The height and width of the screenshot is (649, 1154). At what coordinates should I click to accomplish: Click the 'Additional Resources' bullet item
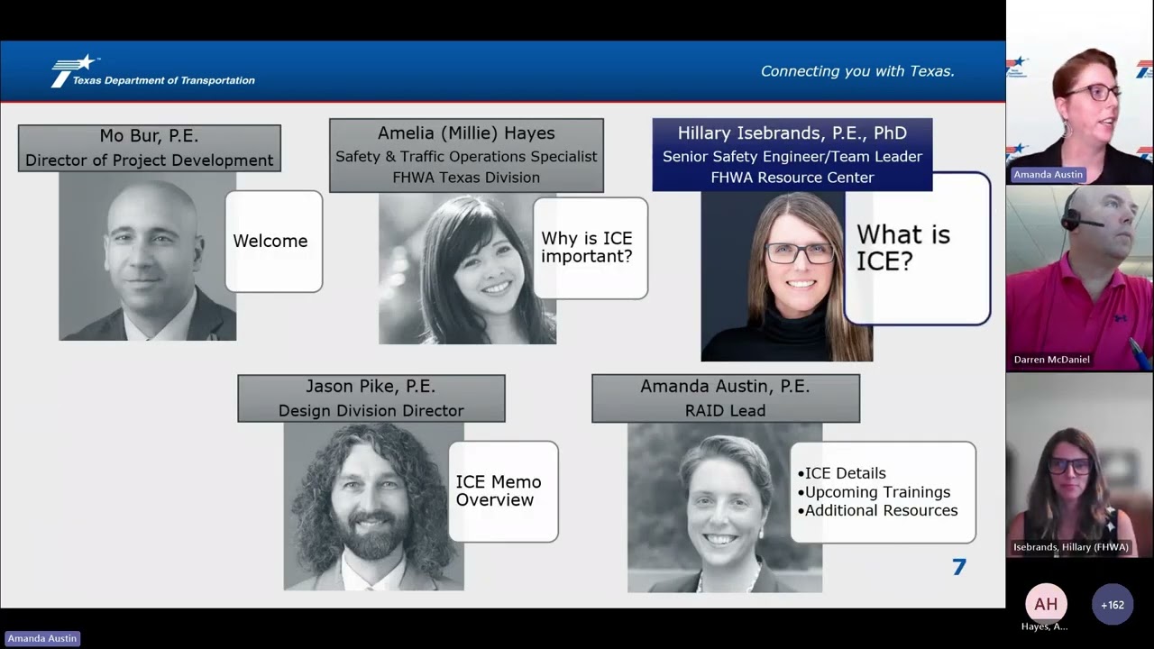(878, 510)
